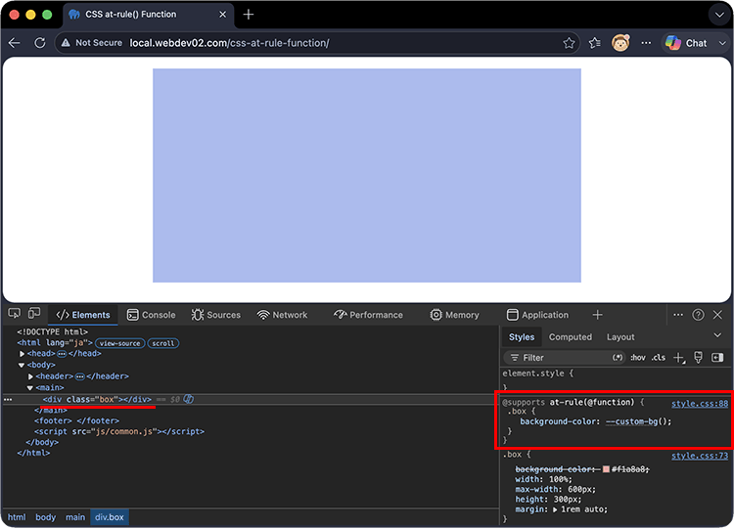The height and width of the screenshot is (528, 734).
Task: Toggle the :hov element state panel
Action: click(x=637, y=358)
